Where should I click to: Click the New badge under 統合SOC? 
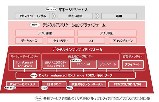44,88
